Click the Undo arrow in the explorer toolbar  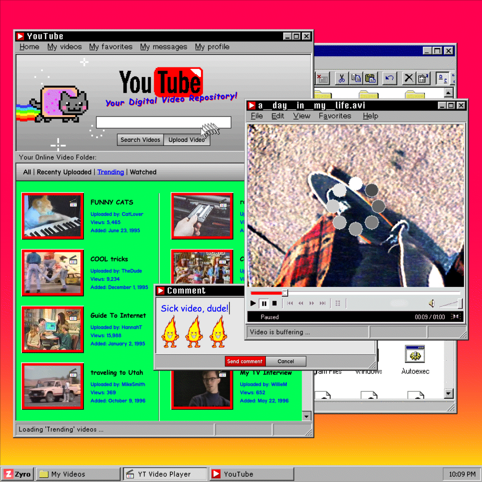(389, 78)
